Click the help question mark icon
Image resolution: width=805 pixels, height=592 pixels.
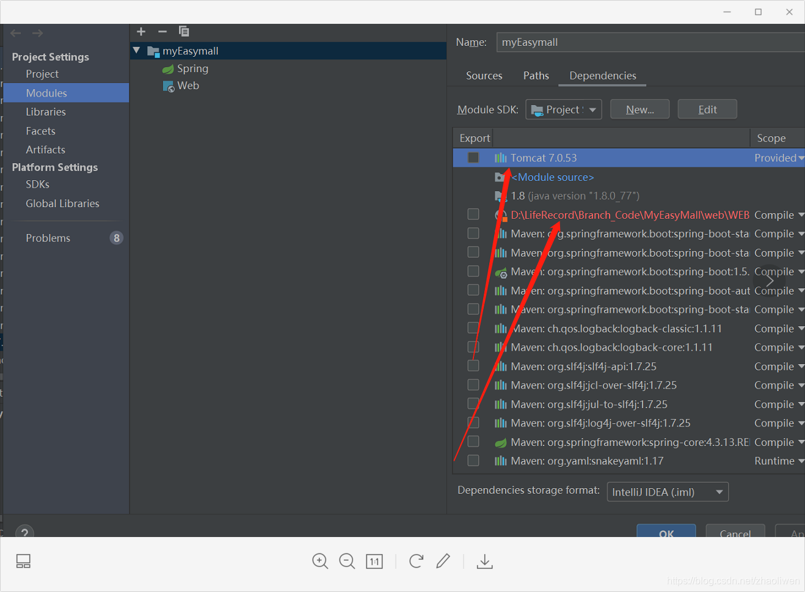click(24, 533)
